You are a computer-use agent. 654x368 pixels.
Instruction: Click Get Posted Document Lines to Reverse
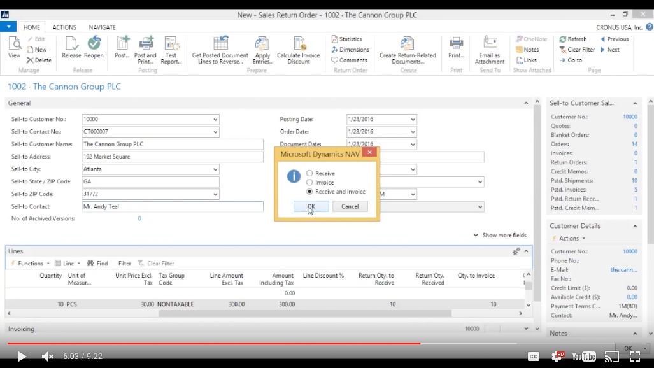tap(220, 50)
